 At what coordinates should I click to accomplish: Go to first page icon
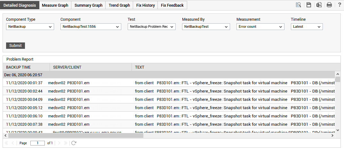(6, 143)
